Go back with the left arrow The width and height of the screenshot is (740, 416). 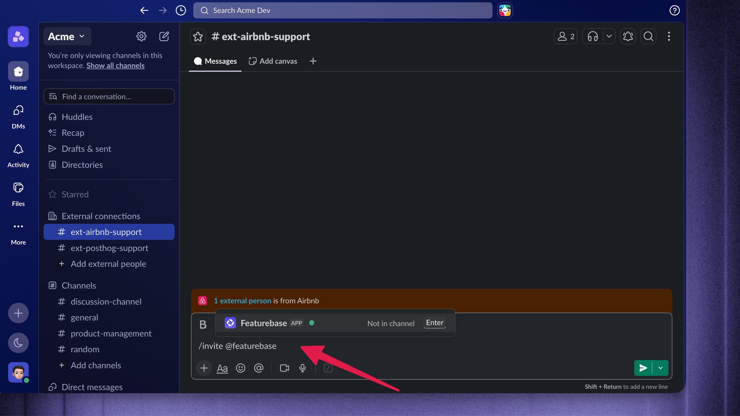click(x=144, y=11)
